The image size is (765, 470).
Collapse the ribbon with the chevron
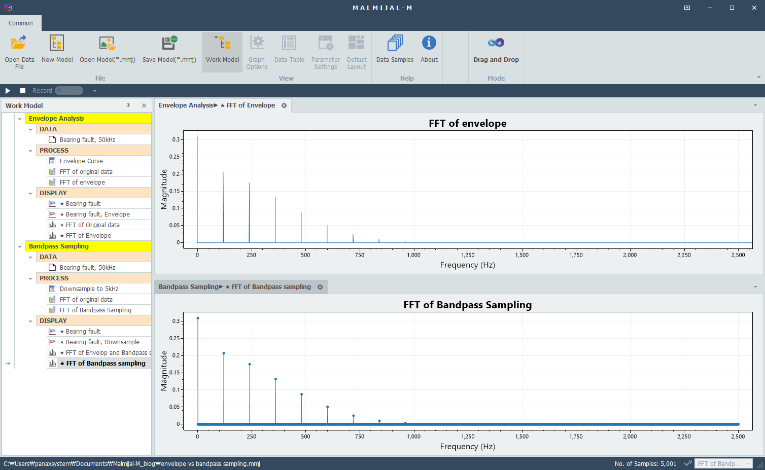(759, 77)
